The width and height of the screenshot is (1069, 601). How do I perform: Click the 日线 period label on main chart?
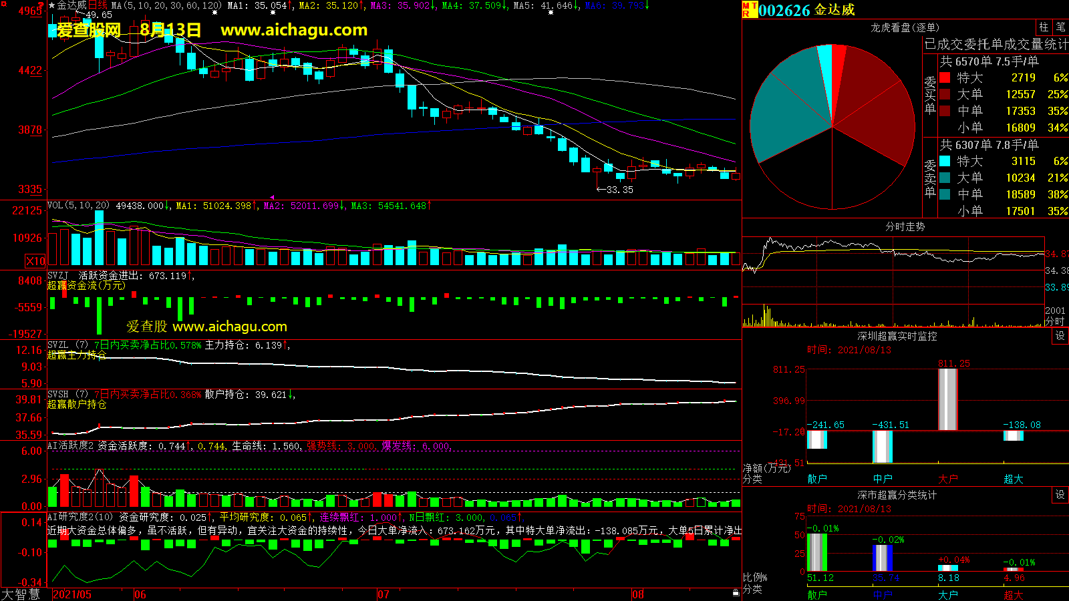click(98, 5)
